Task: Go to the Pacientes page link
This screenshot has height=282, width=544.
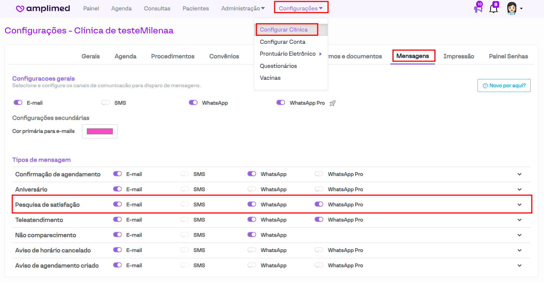Action: click(x=196, y=8)
